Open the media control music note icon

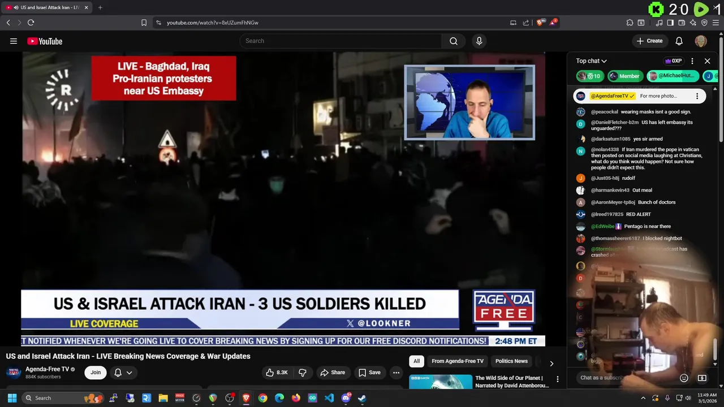tap(659, 23)
